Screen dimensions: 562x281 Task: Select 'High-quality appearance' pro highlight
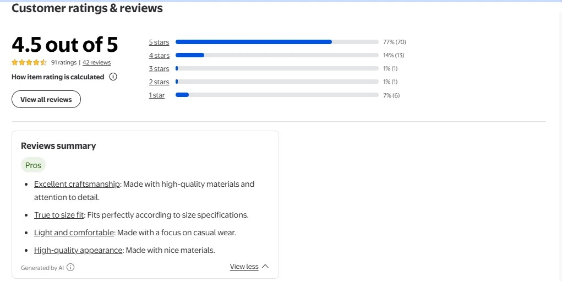tap(78, 250)
